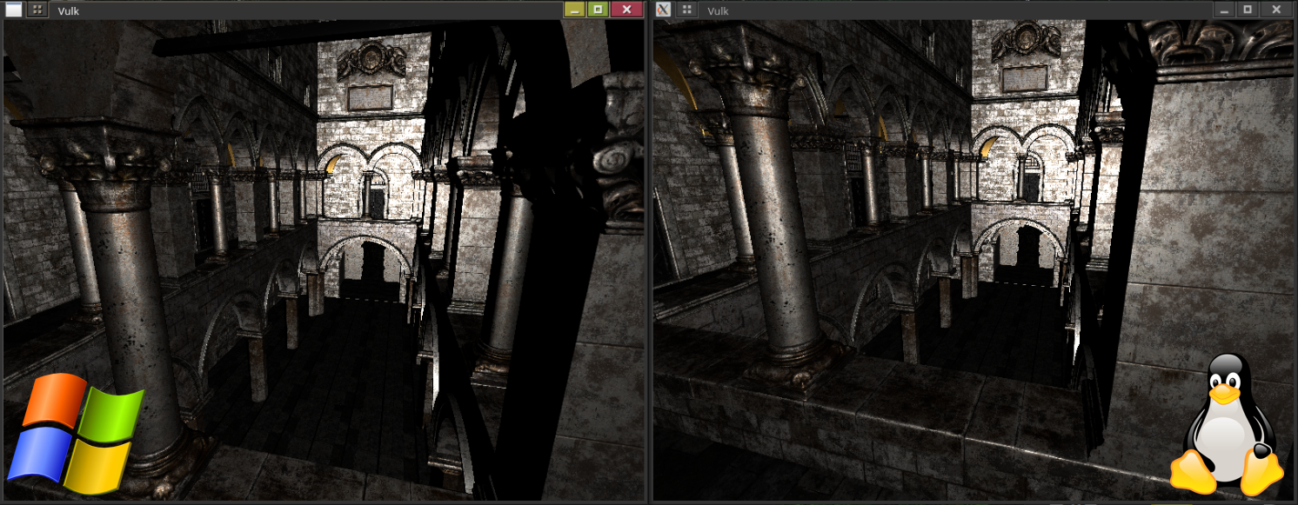The image size is (1298, 505).
Task: Click the white window menu icon in the title bar
Action: coord(14,10)
